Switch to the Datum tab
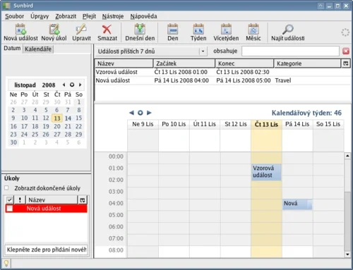Viewport: 353px width, 270px height. (x=12, y=49)
